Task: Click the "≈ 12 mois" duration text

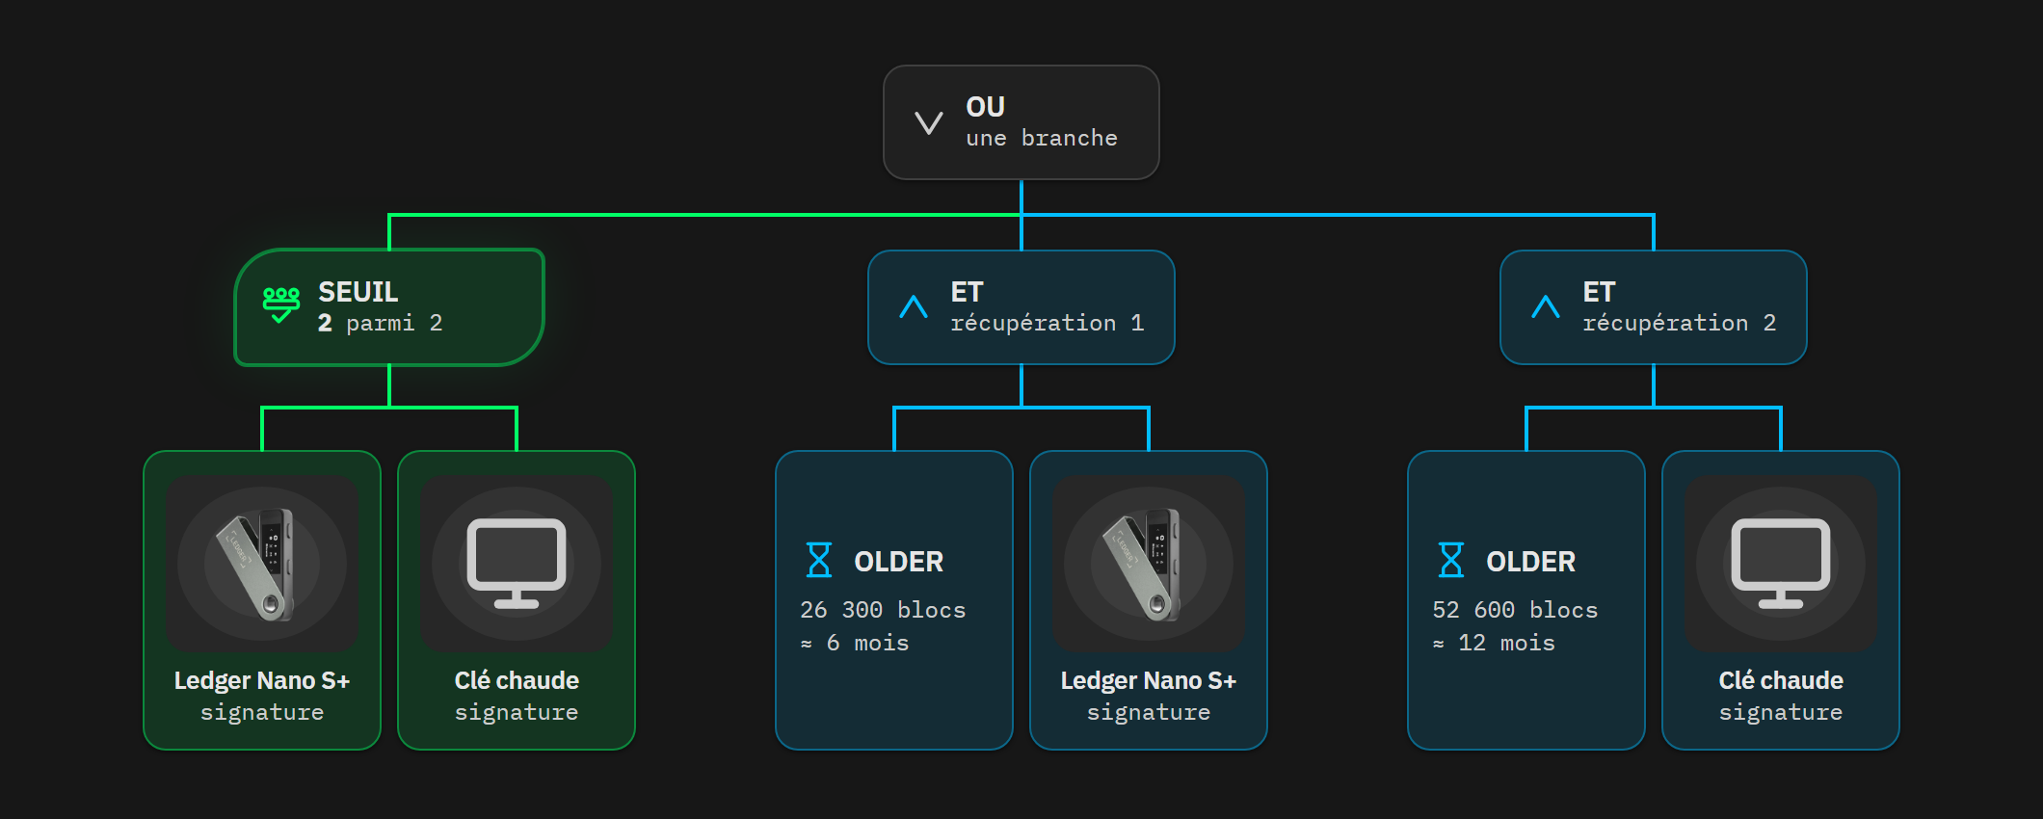Action: coord(1494,643)
